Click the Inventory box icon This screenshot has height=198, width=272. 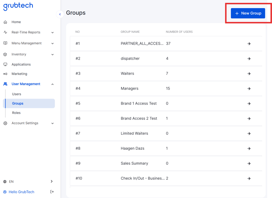click(x=5, y=54)
